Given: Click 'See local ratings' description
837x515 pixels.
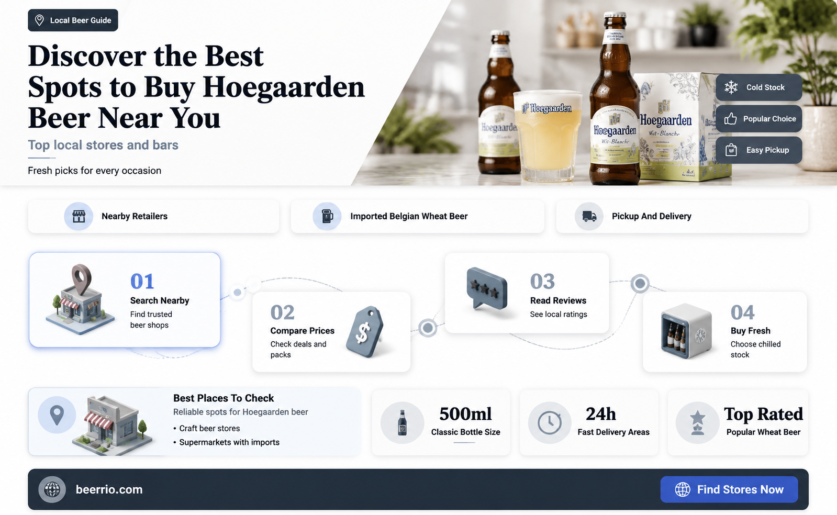Looking at the screenshot, I should tap(559, 314).
